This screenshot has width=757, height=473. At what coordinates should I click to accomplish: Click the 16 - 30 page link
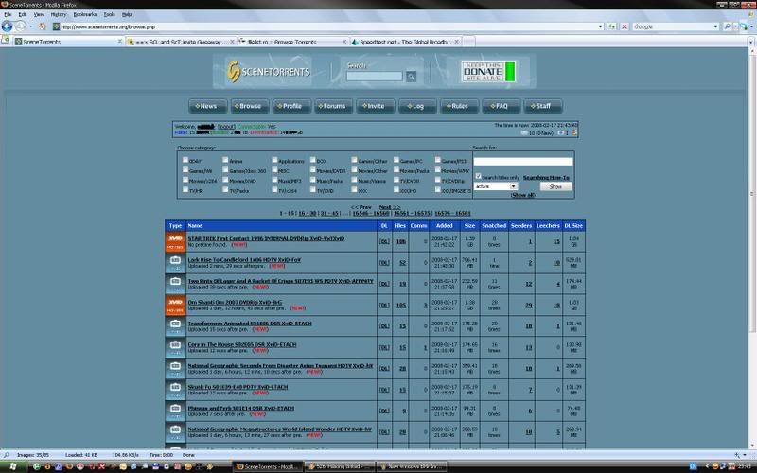307,213
